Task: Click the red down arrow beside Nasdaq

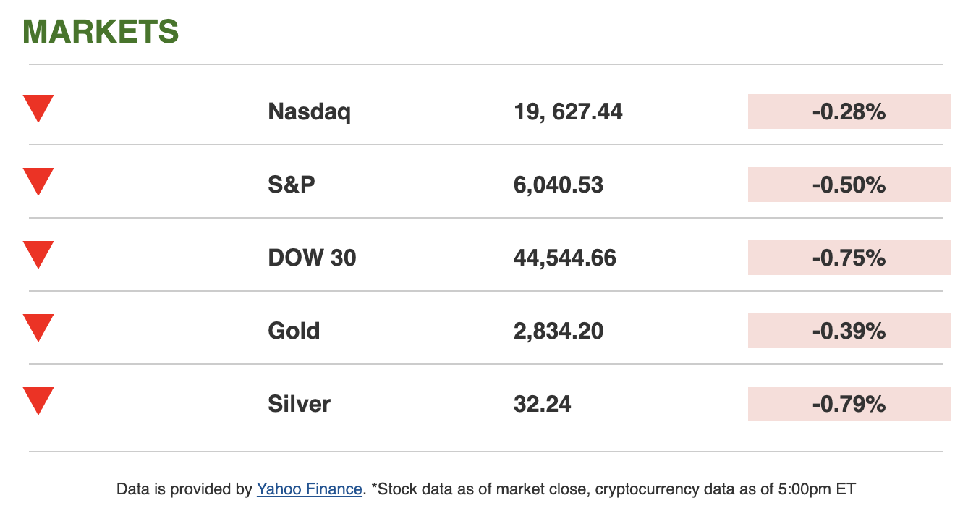Action: (x=38, y=108)
